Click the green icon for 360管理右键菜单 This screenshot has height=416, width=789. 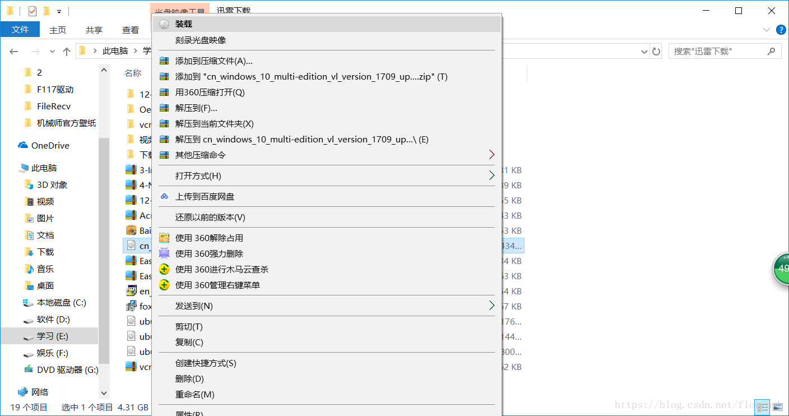[x=164, y=285]
